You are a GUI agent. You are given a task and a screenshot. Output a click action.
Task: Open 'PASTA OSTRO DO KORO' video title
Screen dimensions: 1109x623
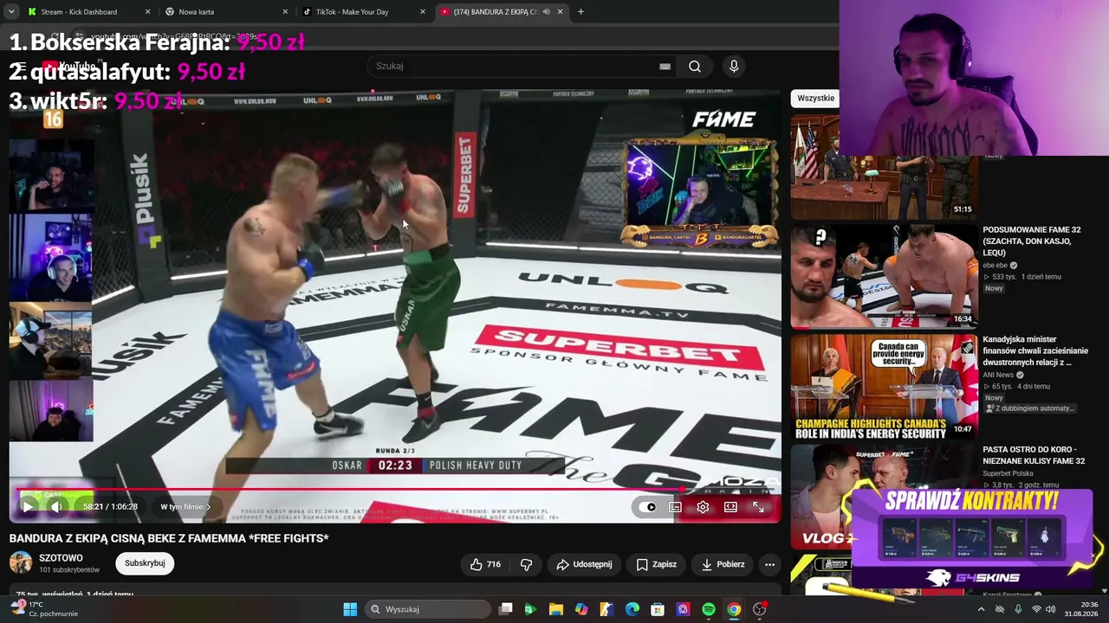coord(1034,455)
